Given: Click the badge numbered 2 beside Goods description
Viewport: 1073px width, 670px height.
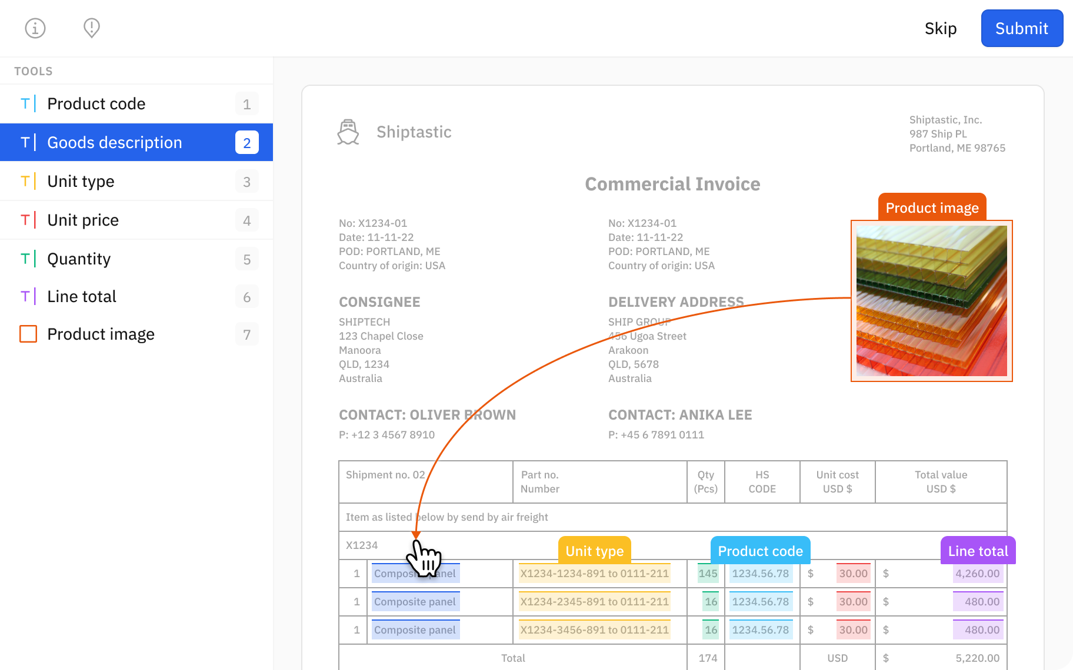Looking at the screenshot, I should coord(247,142).
